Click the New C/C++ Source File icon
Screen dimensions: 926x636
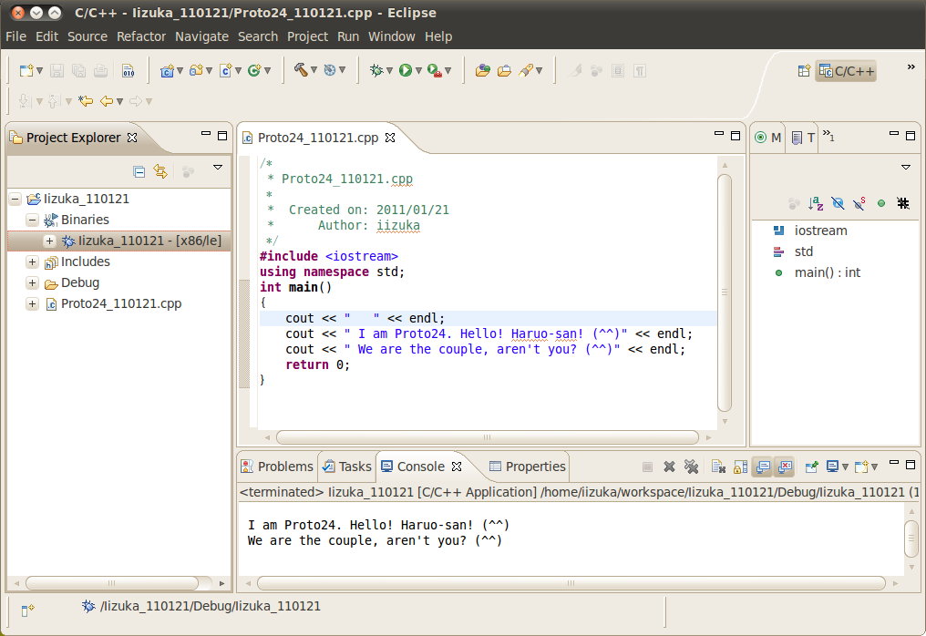(226, 71)
